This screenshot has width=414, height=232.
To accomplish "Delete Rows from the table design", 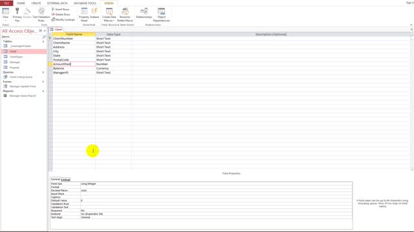I will click(61, 14).
